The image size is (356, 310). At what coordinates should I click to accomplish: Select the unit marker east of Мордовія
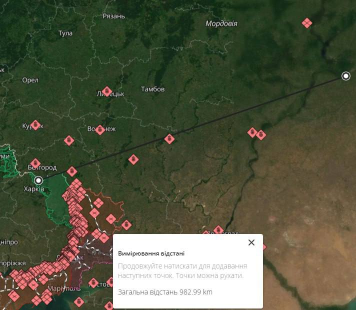(x=307, y=23)
